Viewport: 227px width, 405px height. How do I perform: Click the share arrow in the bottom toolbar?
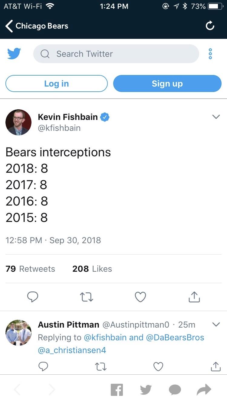point(204,390)
